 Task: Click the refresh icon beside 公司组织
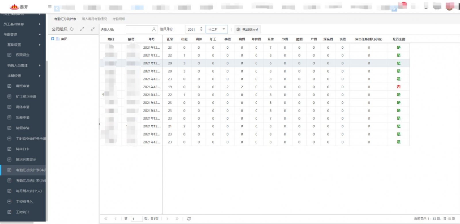pyautogui.click(x=72, y=29)
